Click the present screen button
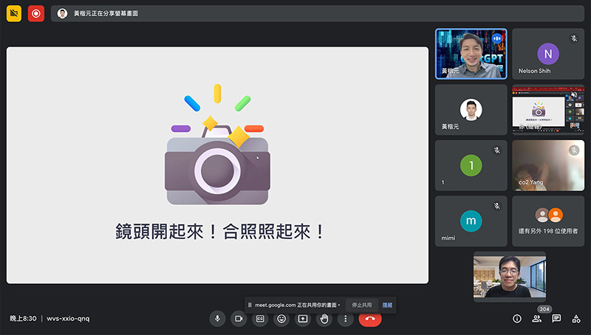The width and height of the screenshot is (591, 335). 303,319
